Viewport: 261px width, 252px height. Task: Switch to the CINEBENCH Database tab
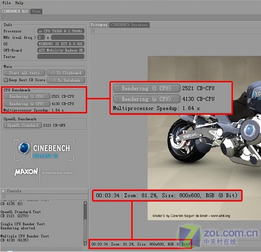[x=129, y=25]
